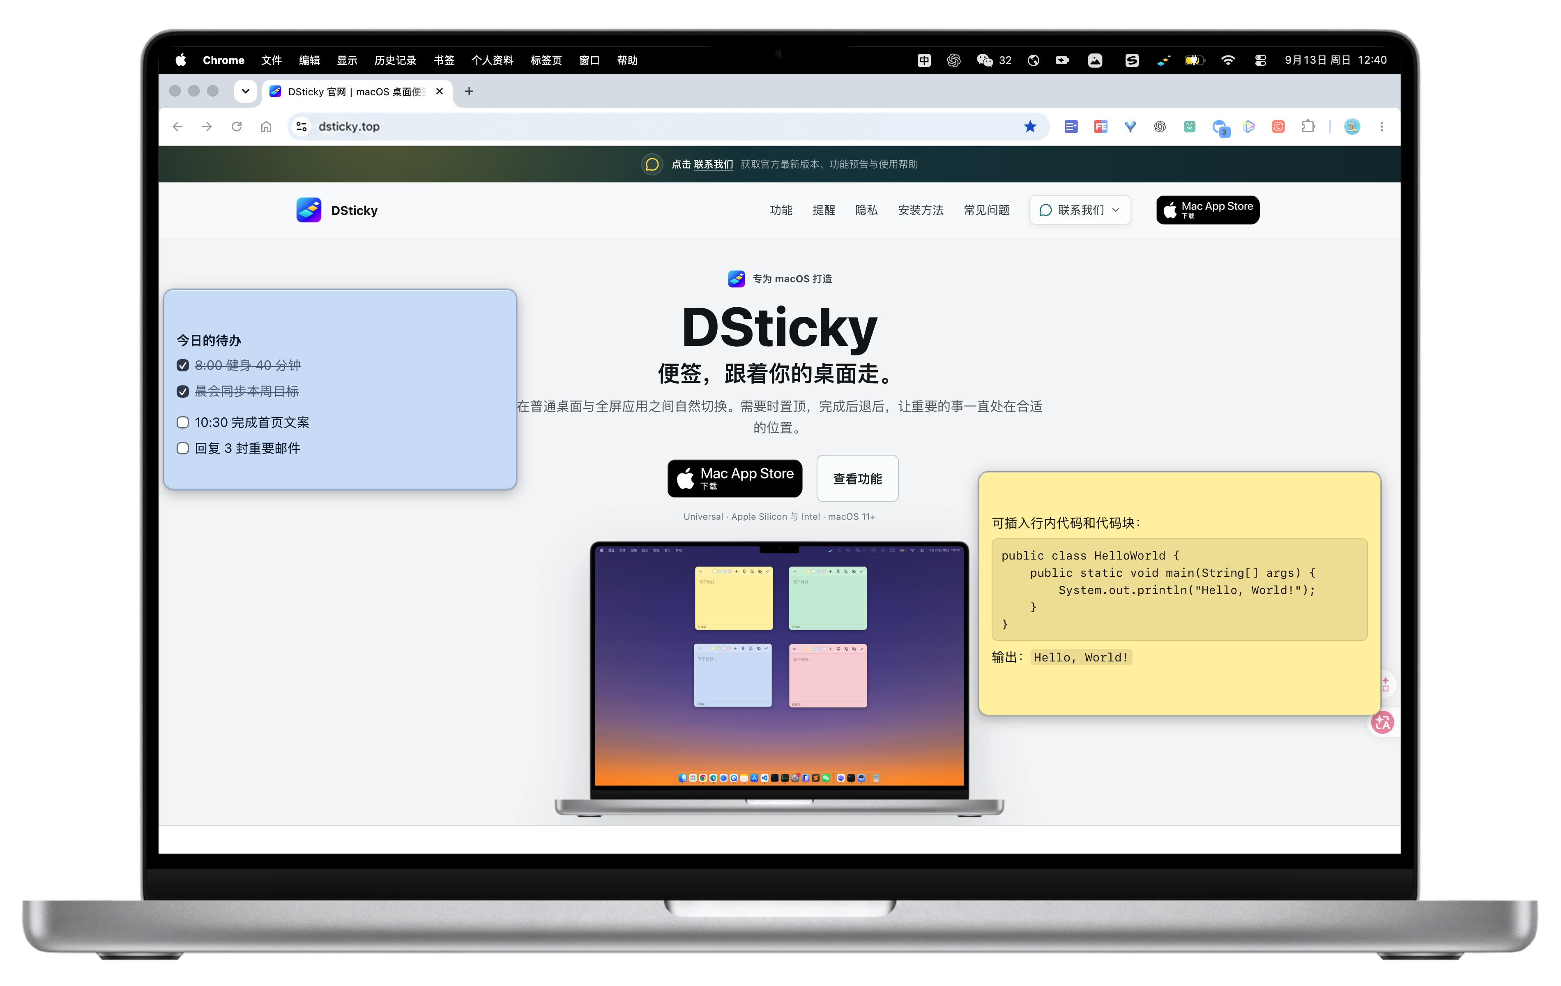
Task: Uncheck the 晨会同步本周目标 task
Action: point(183,392)
